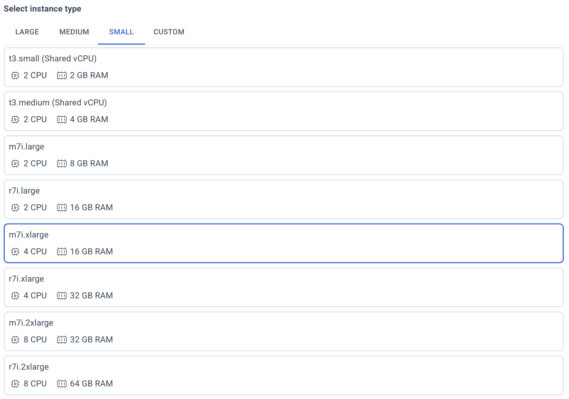Open the MEDIUM instance tab

[74, 32]
